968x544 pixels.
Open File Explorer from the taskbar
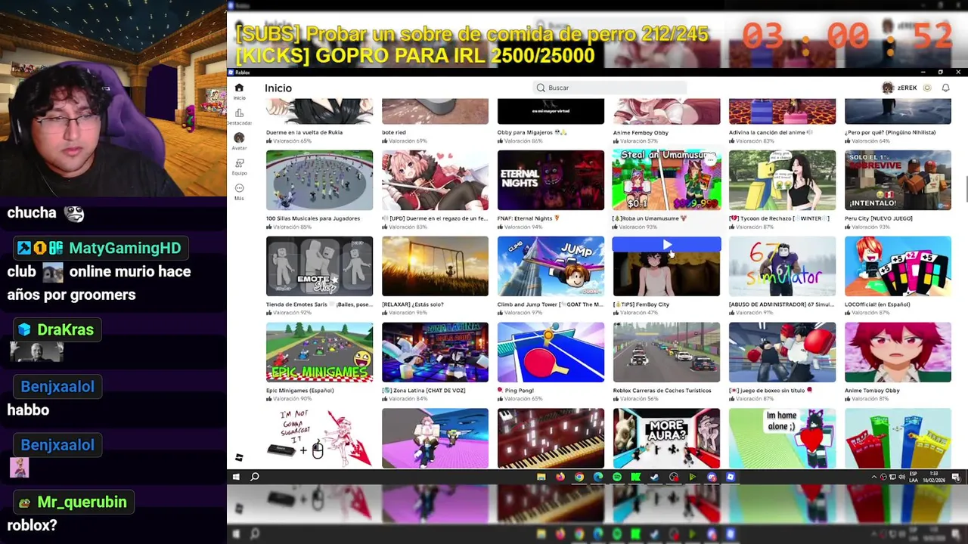(x=541, y=477)
